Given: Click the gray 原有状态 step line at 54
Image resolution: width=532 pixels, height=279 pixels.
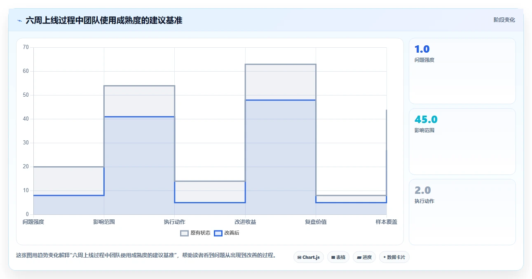Looking at the screenshot, I should point(139,86).
